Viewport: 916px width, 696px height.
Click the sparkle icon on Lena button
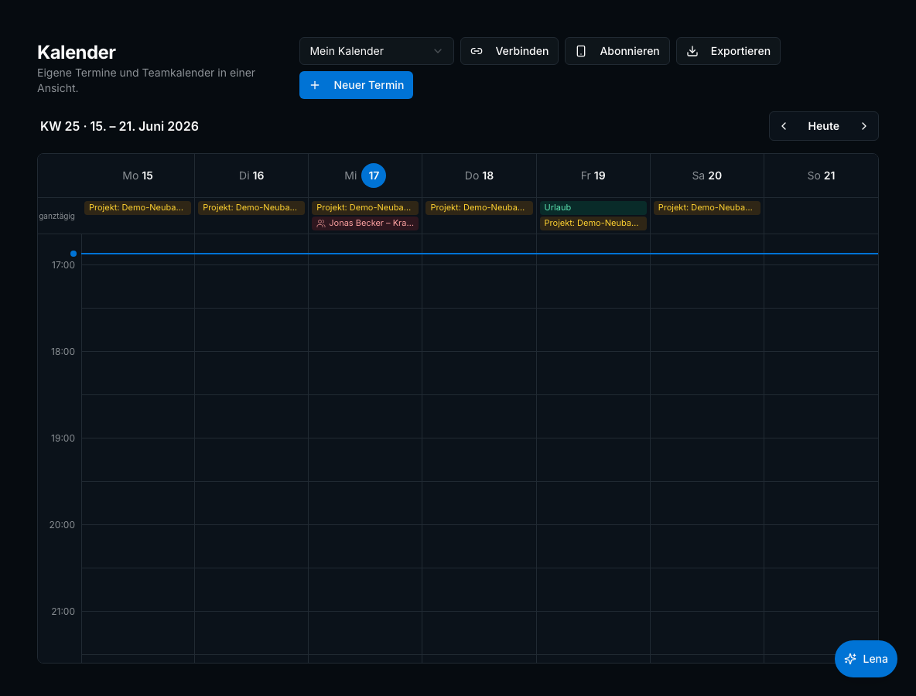(x=850, y=659)
